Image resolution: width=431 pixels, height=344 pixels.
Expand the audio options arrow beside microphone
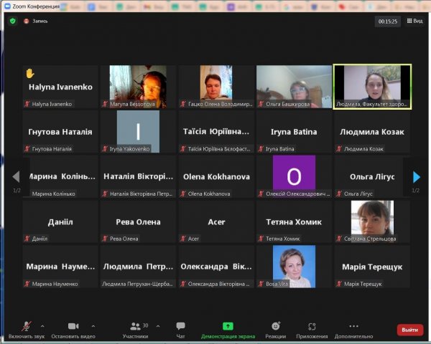(42, 325)
